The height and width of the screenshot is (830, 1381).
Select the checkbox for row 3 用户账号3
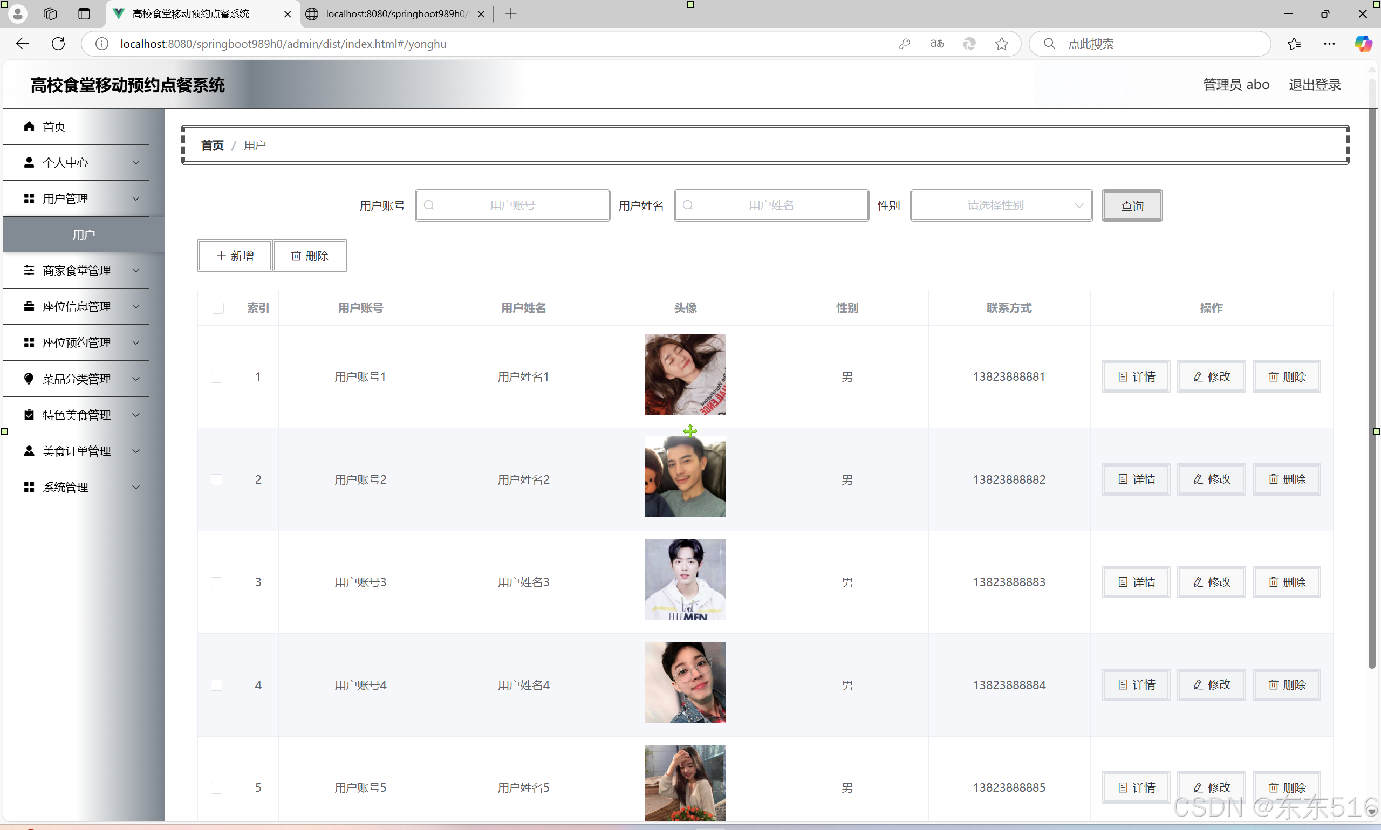[217, 583]
